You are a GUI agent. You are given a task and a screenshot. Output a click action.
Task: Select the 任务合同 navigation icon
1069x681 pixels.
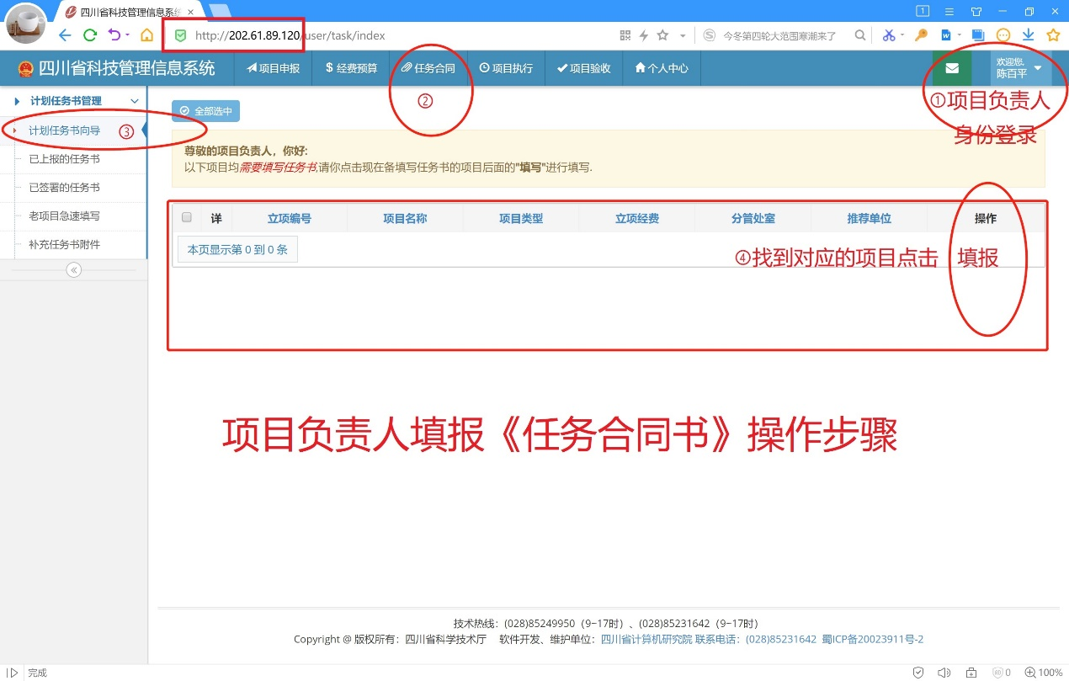coord(406,68)
